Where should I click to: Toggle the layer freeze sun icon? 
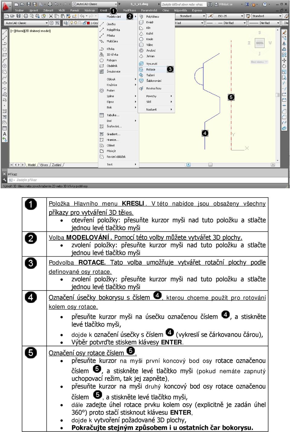76,23
